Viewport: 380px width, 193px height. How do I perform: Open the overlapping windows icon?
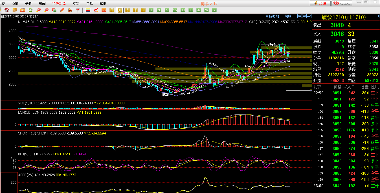(54, 10)
